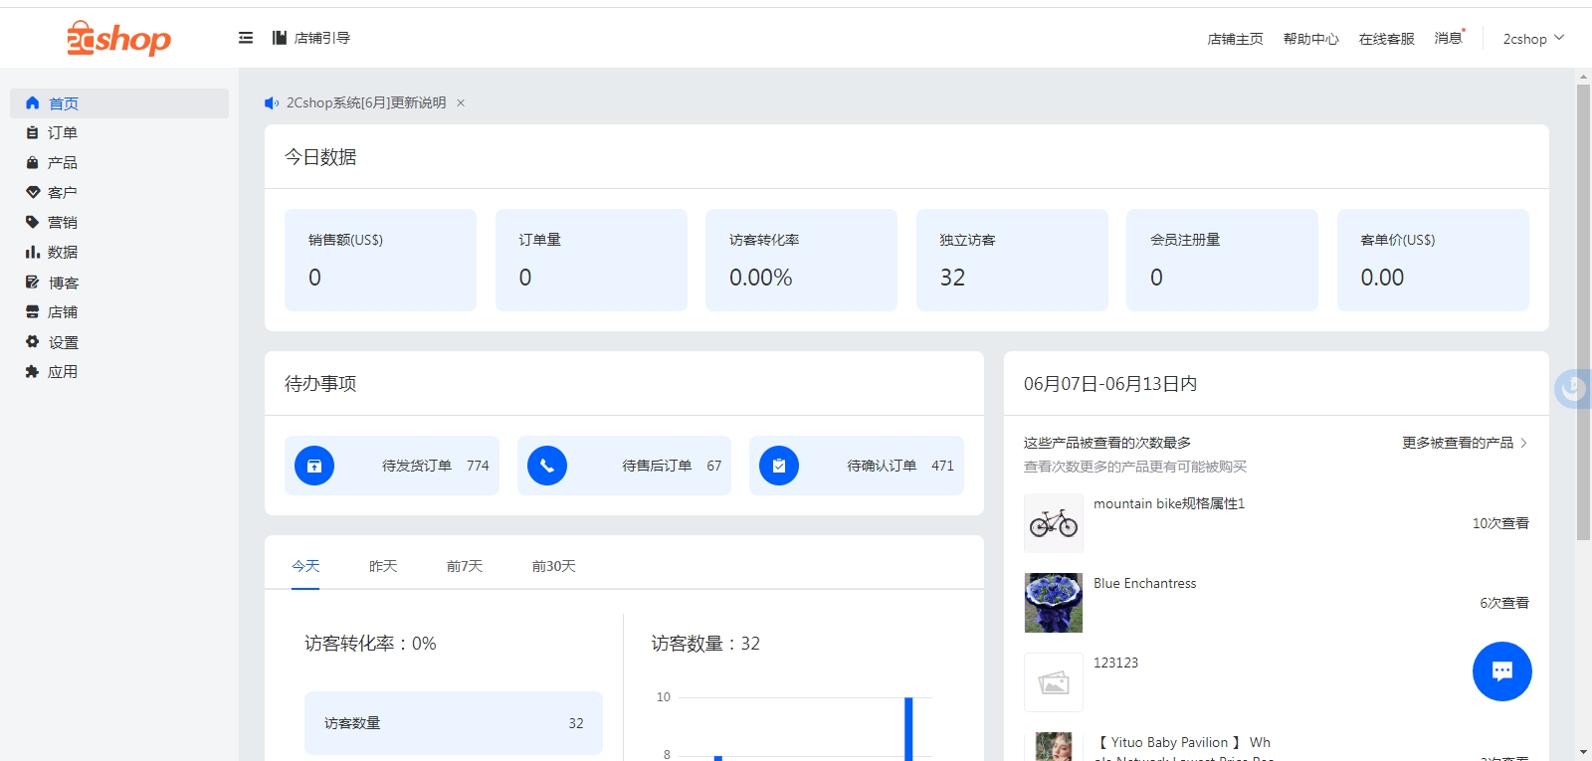Click product name mountain bike规格属性1
Viewport: 1592px width, 761px height.
tap(1169, 503)
